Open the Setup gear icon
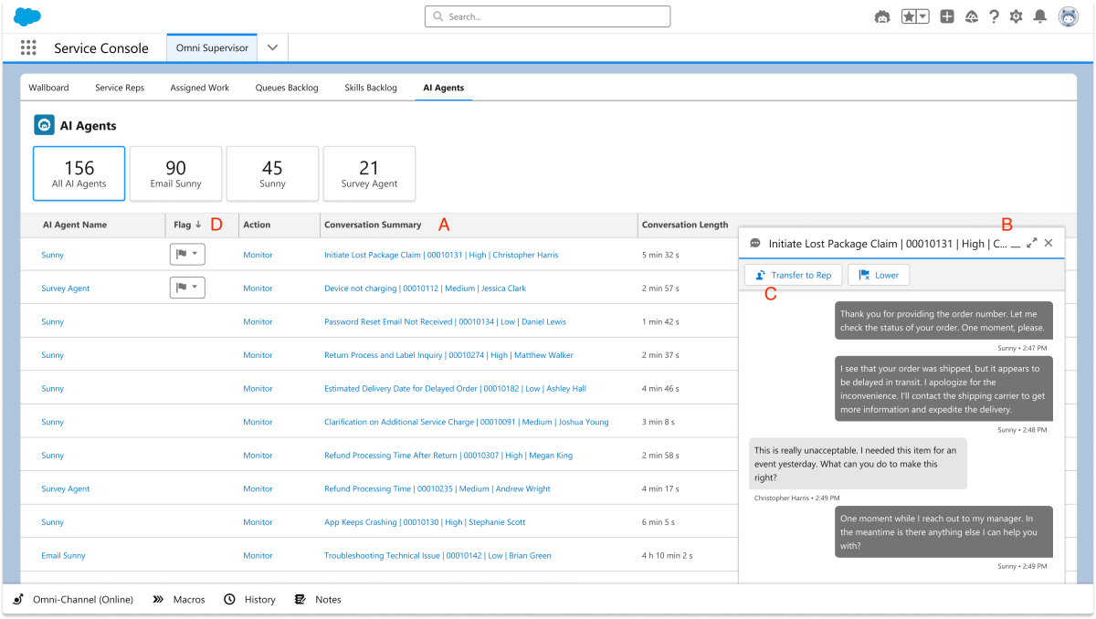Viewport: 1096px width, 619px height. point(1016,16)
